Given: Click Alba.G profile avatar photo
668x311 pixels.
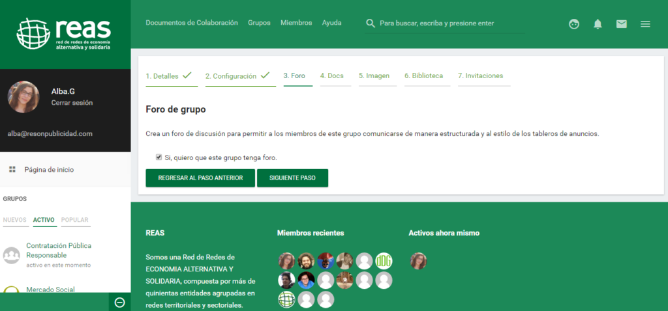Looking at the screenshot, I should coord(23,97).
